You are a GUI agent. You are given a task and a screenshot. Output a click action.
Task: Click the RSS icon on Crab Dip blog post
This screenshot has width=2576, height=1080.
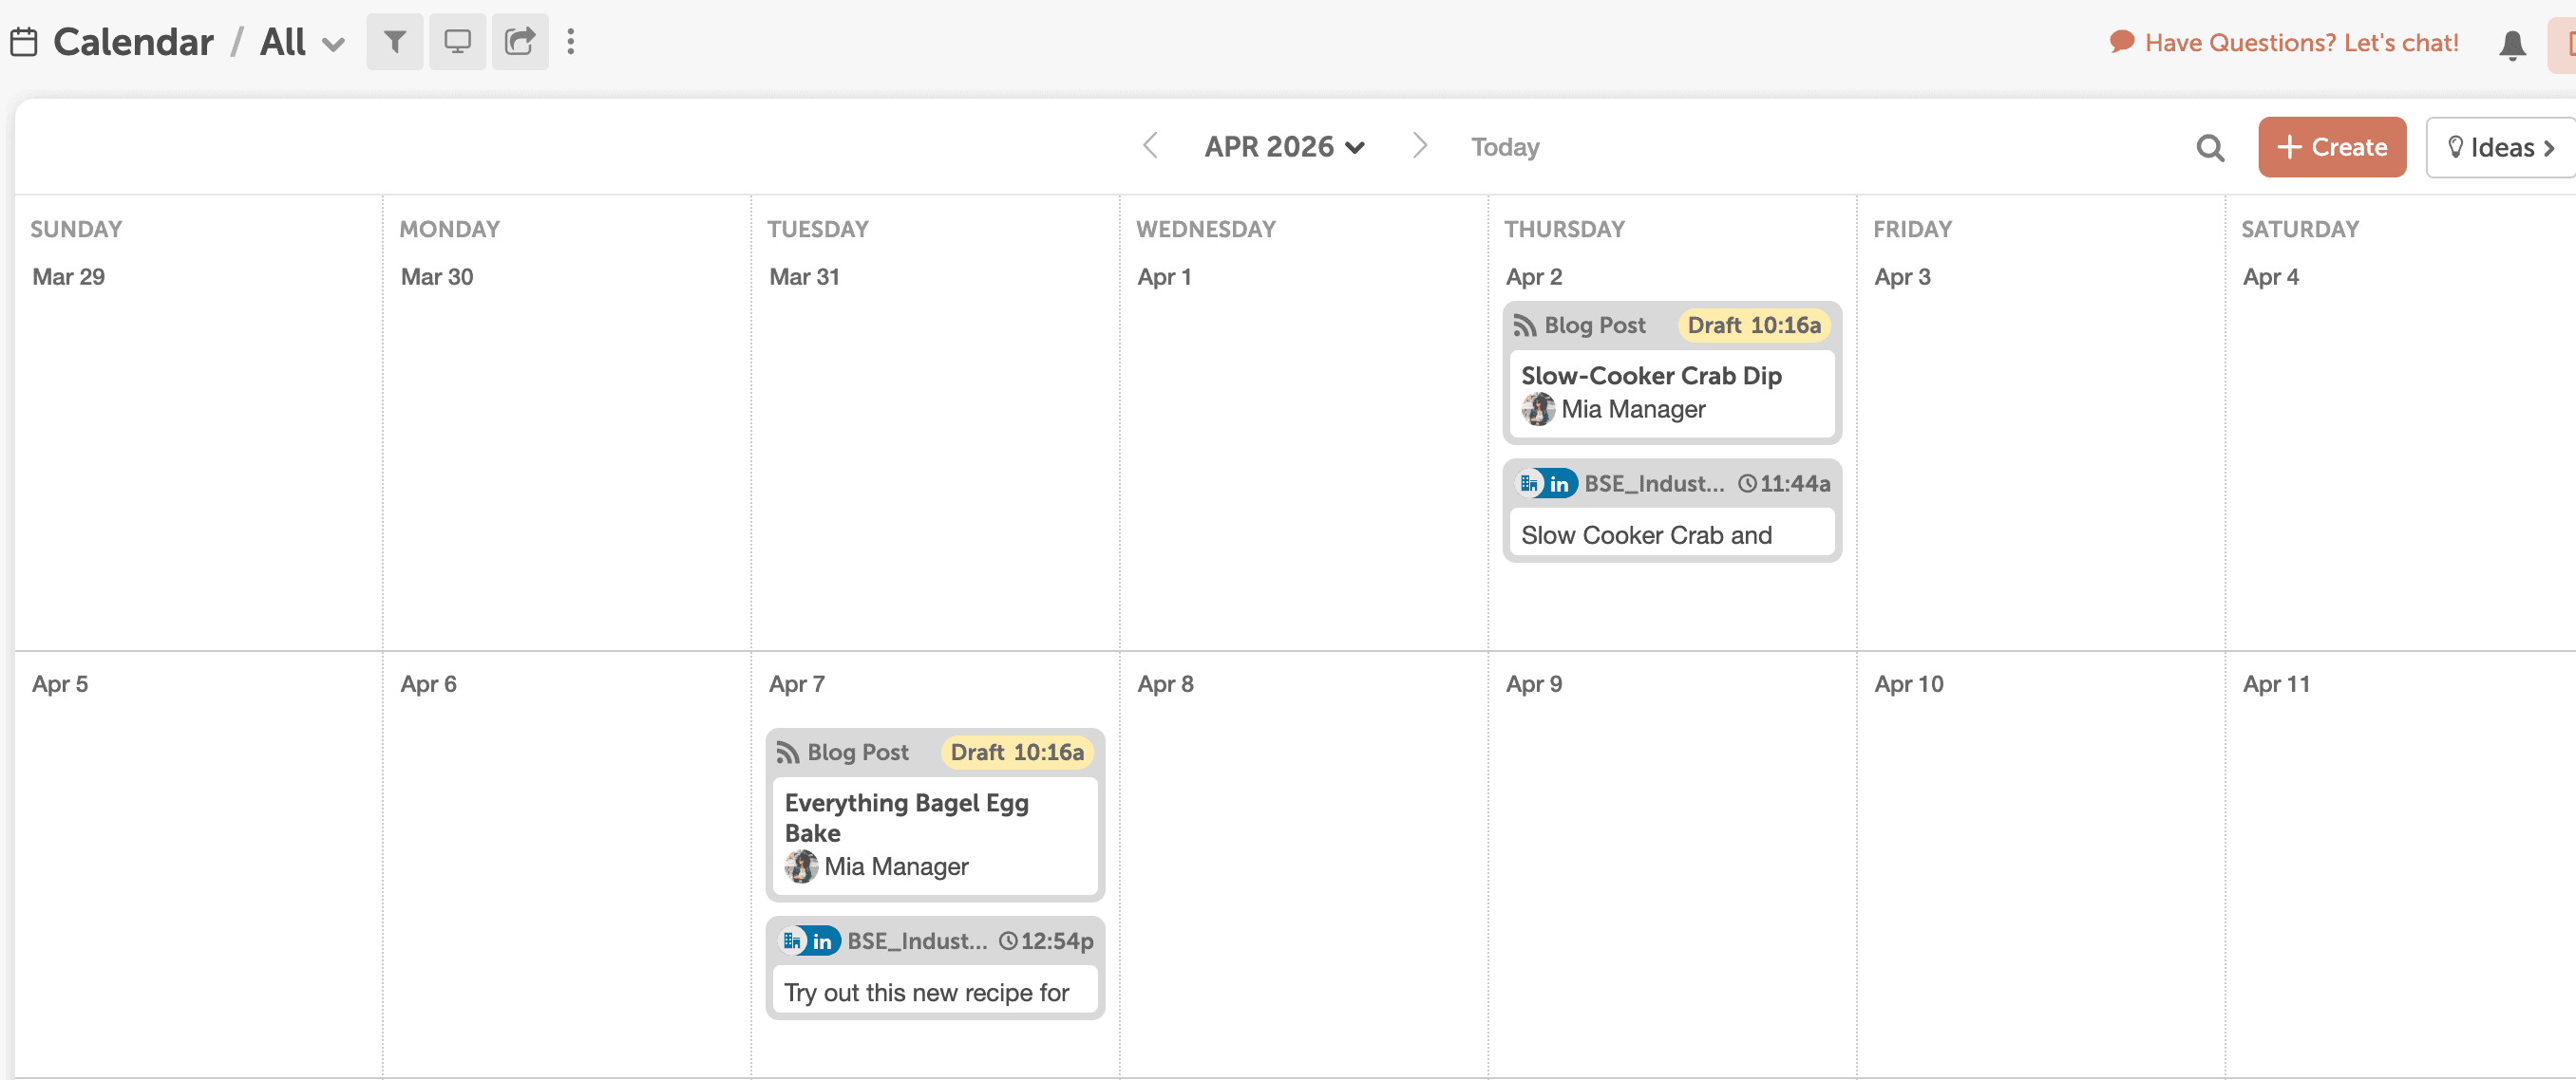pos(1524,326)
